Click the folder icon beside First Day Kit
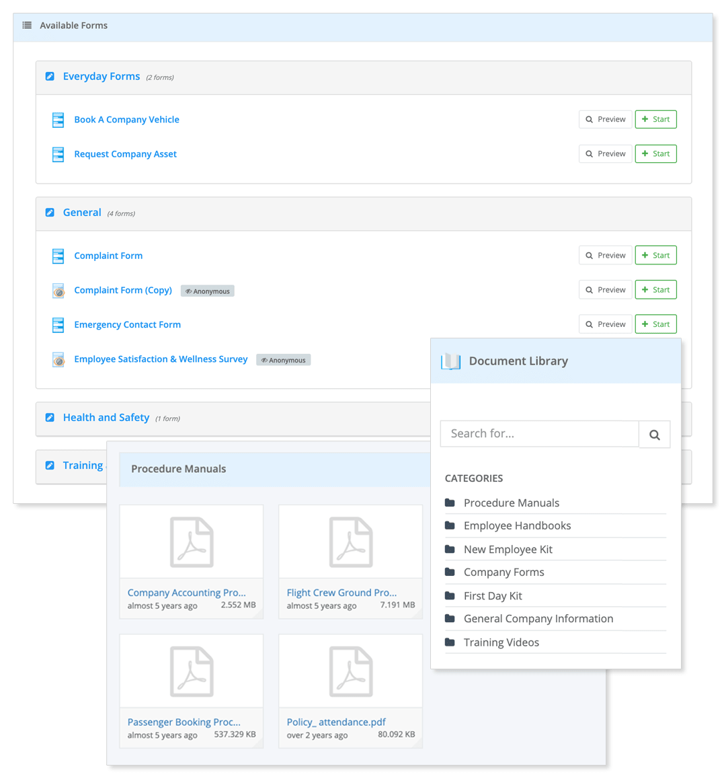Viewport: 726px width, 779px height. tap(449, 595)
